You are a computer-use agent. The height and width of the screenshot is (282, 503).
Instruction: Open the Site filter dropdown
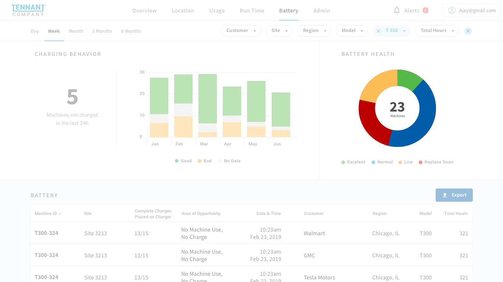pos(279,31)
